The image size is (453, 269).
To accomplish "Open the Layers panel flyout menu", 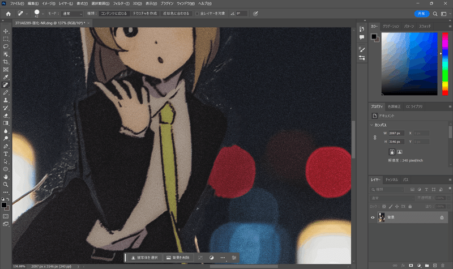I will tap(450, 180).
